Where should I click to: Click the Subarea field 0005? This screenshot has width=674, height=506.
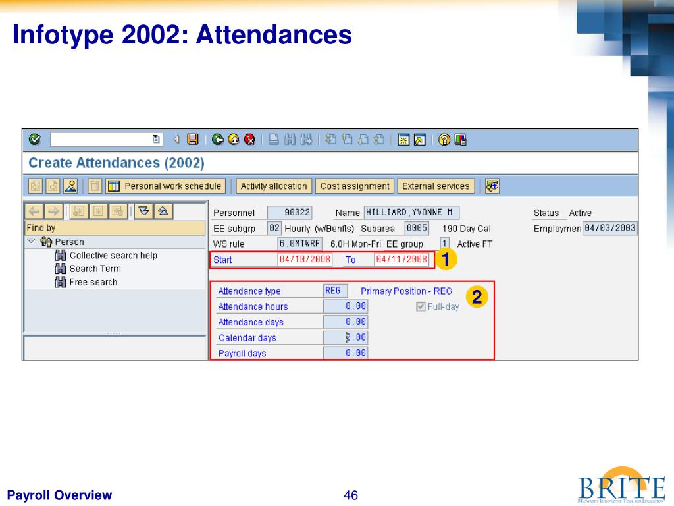(417, 228)
